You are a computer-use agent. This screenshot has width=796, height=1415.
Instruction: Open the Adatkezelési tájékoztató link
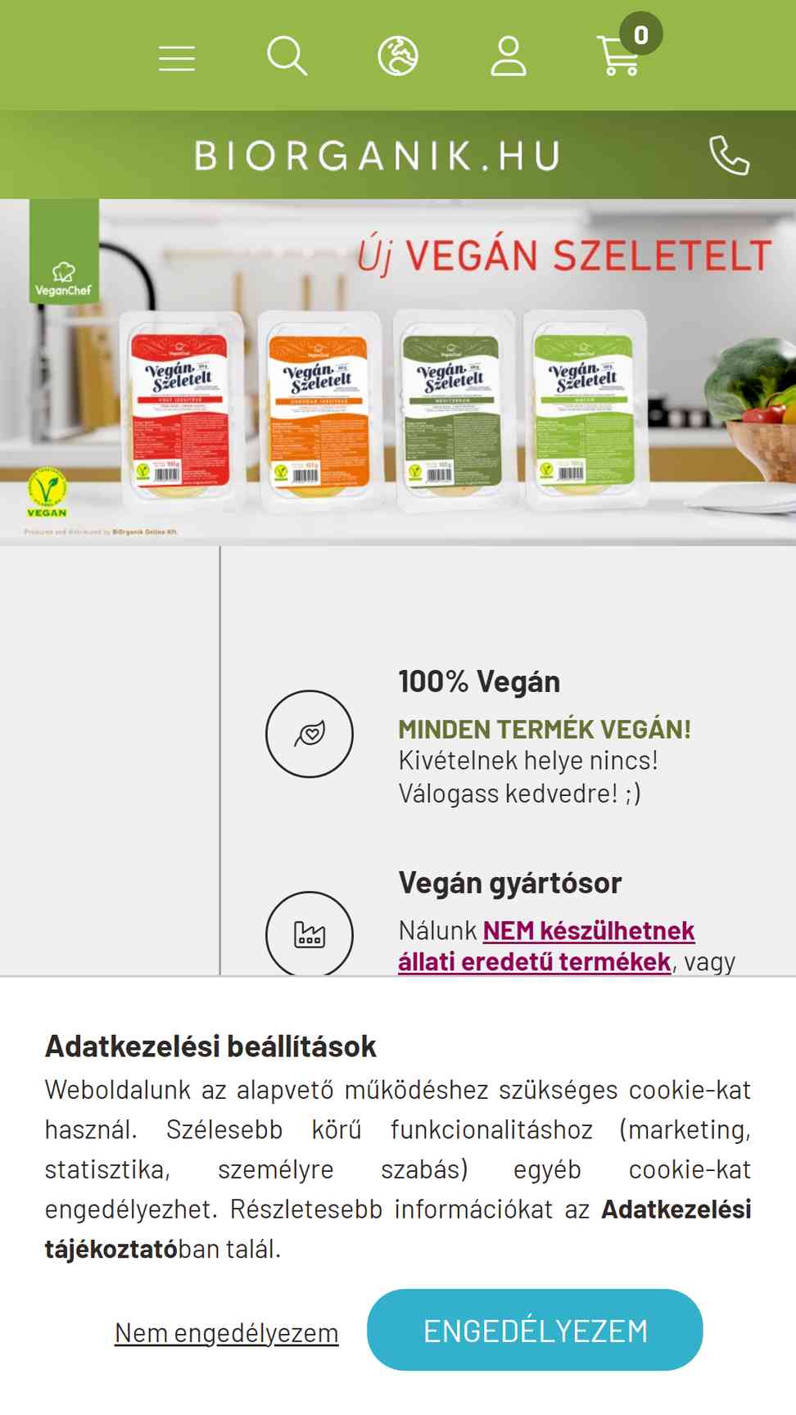[398, 1229]
